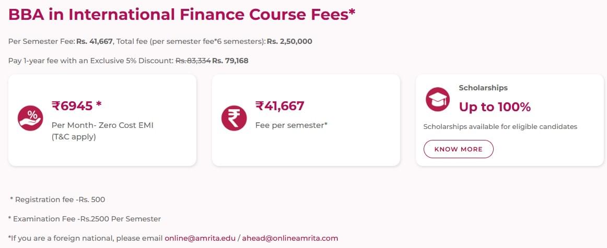The image size is (607, 248).
Task: Click the Examination Fee per semester note
Action: (85, 219)
